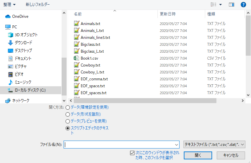Click the navigation pane scroll down arrow
The width and height of the screenshot is (251, 163).
coord(64,101)
